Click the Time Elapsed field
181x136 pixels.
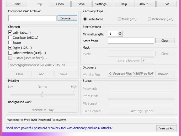click(118, 110)
